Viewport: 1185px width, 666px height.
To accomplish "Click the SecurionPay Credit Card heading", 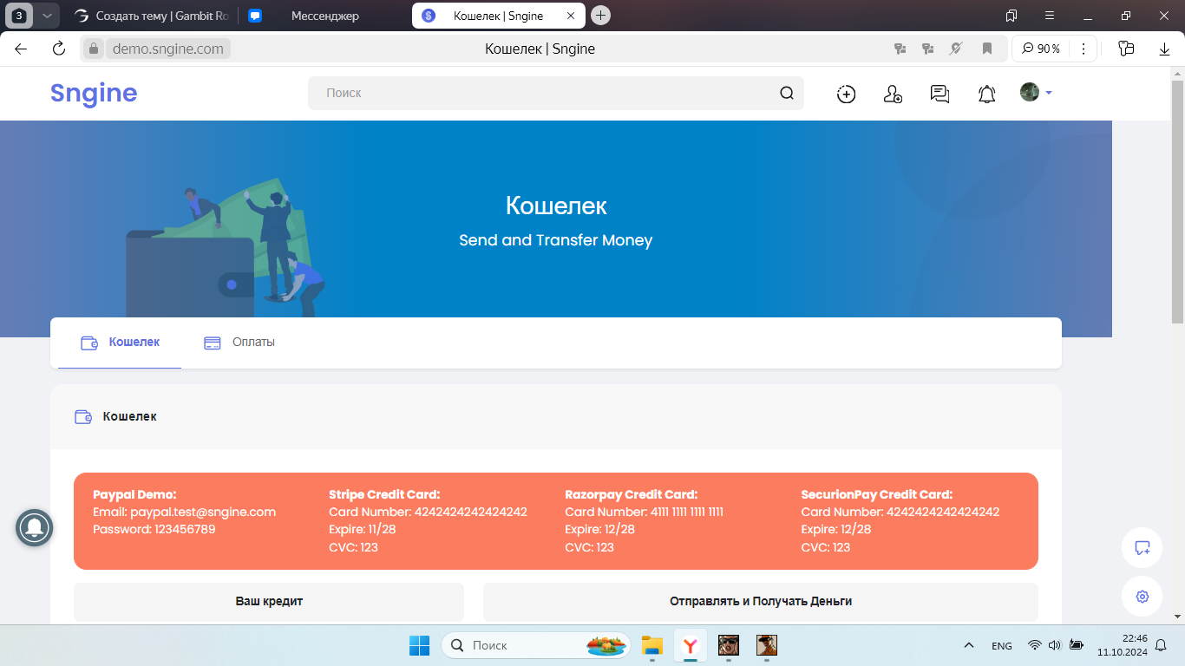I will 876,494.
